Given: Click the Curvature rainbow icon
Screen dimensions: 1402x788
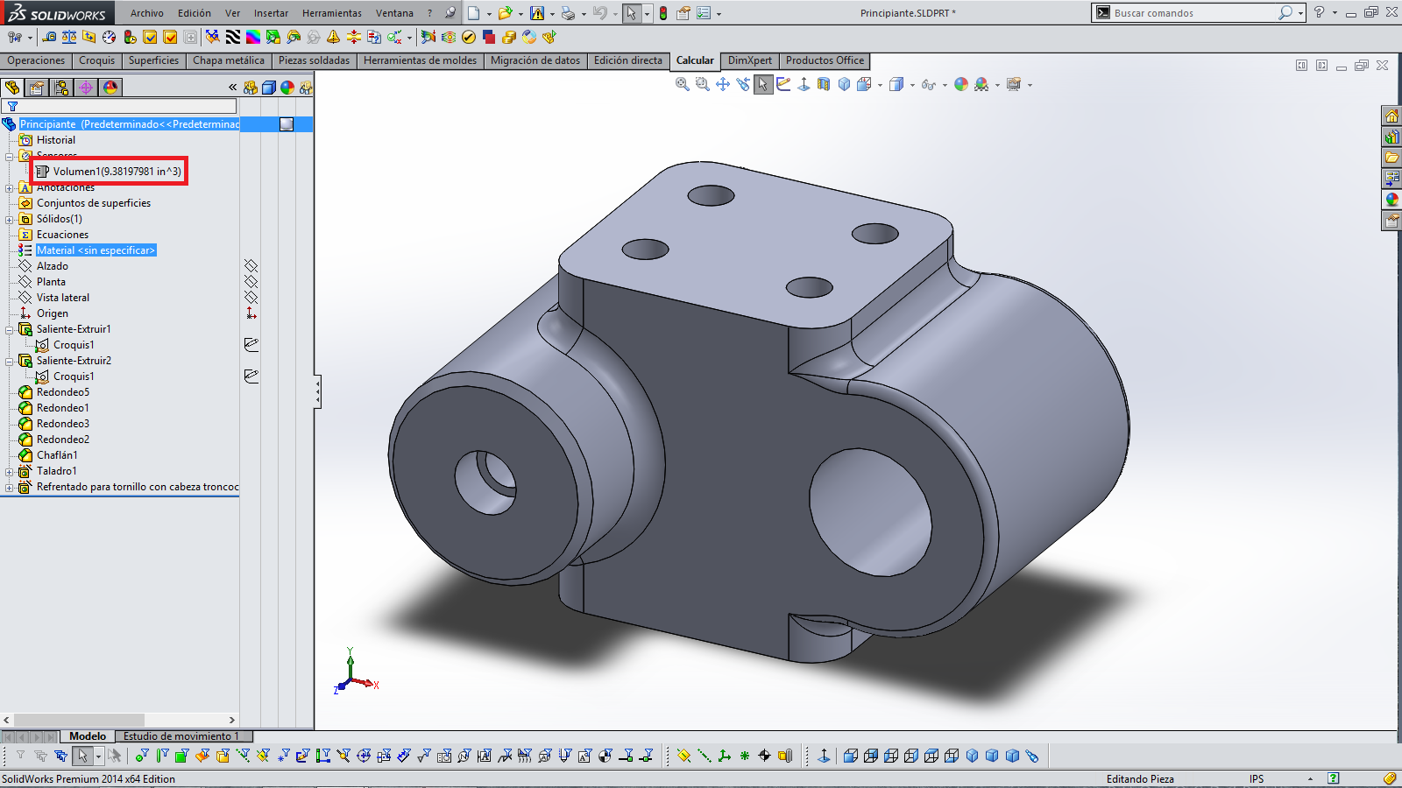Looking at the screenshot, I should pyautogui.click(x=252, y=37).
